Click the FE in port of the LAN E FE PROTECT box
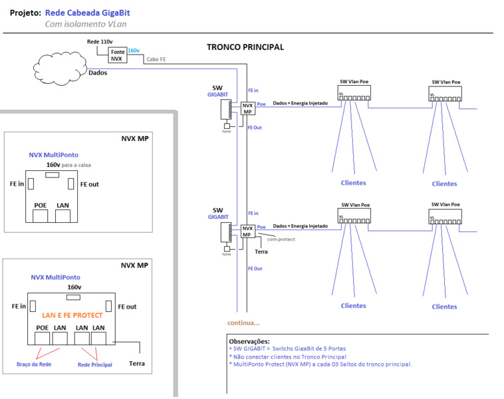 (x=33, y=306)
